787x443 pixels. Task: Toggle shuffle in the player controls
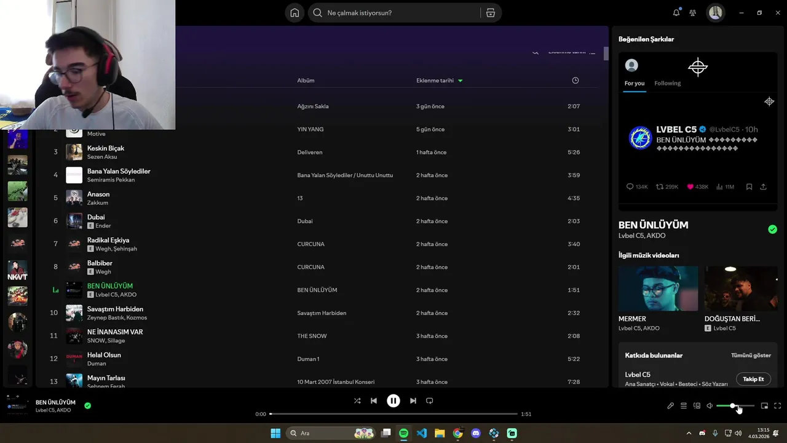pyautogui.click(x=357, y=401)
